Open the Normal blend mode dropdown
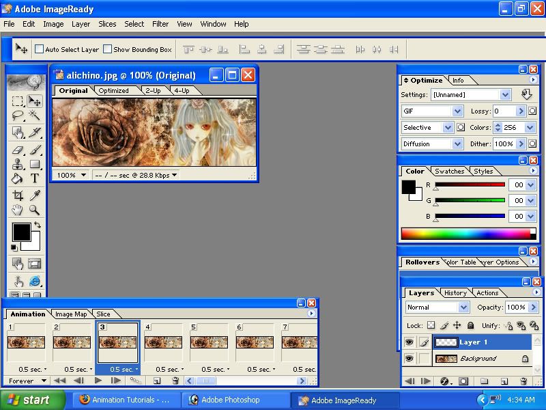This screenshot has height=410, width=546. coord(463,307)
